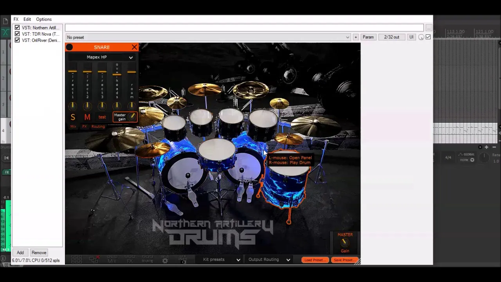Image resolution: width=501 pixels, height=282 pixels.
Task: Click the room pan knob
Action: 132,106
